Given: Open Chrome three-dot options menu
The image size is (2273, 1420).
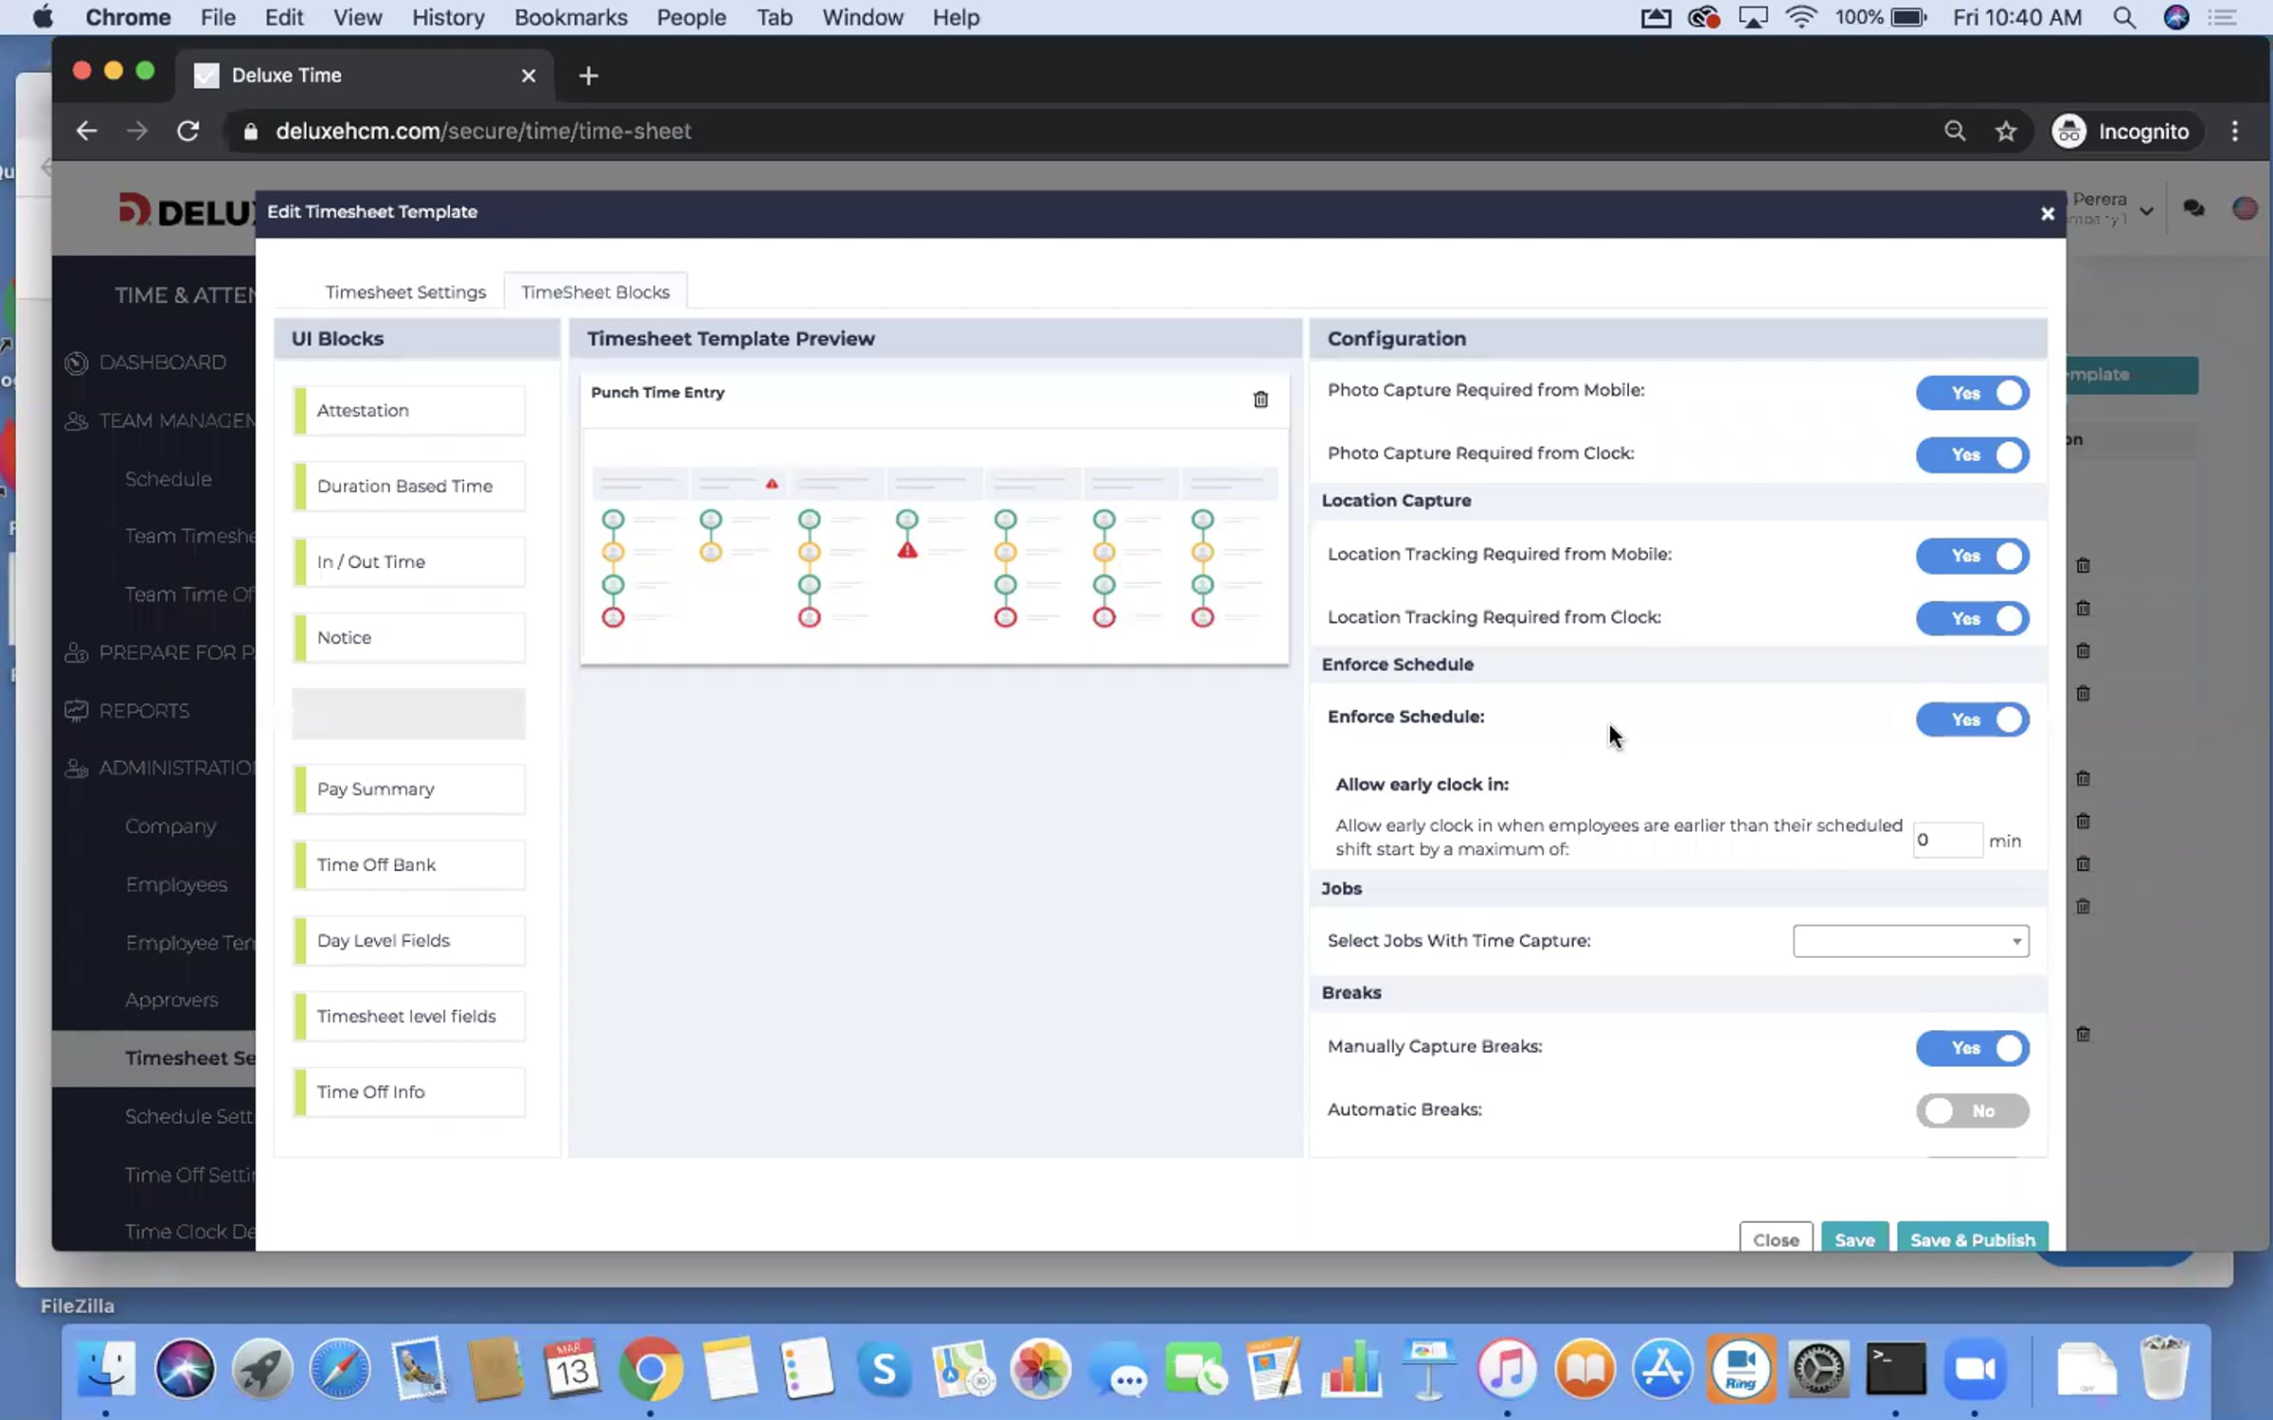Looking at the screenshot, I should coord(2235,132).
